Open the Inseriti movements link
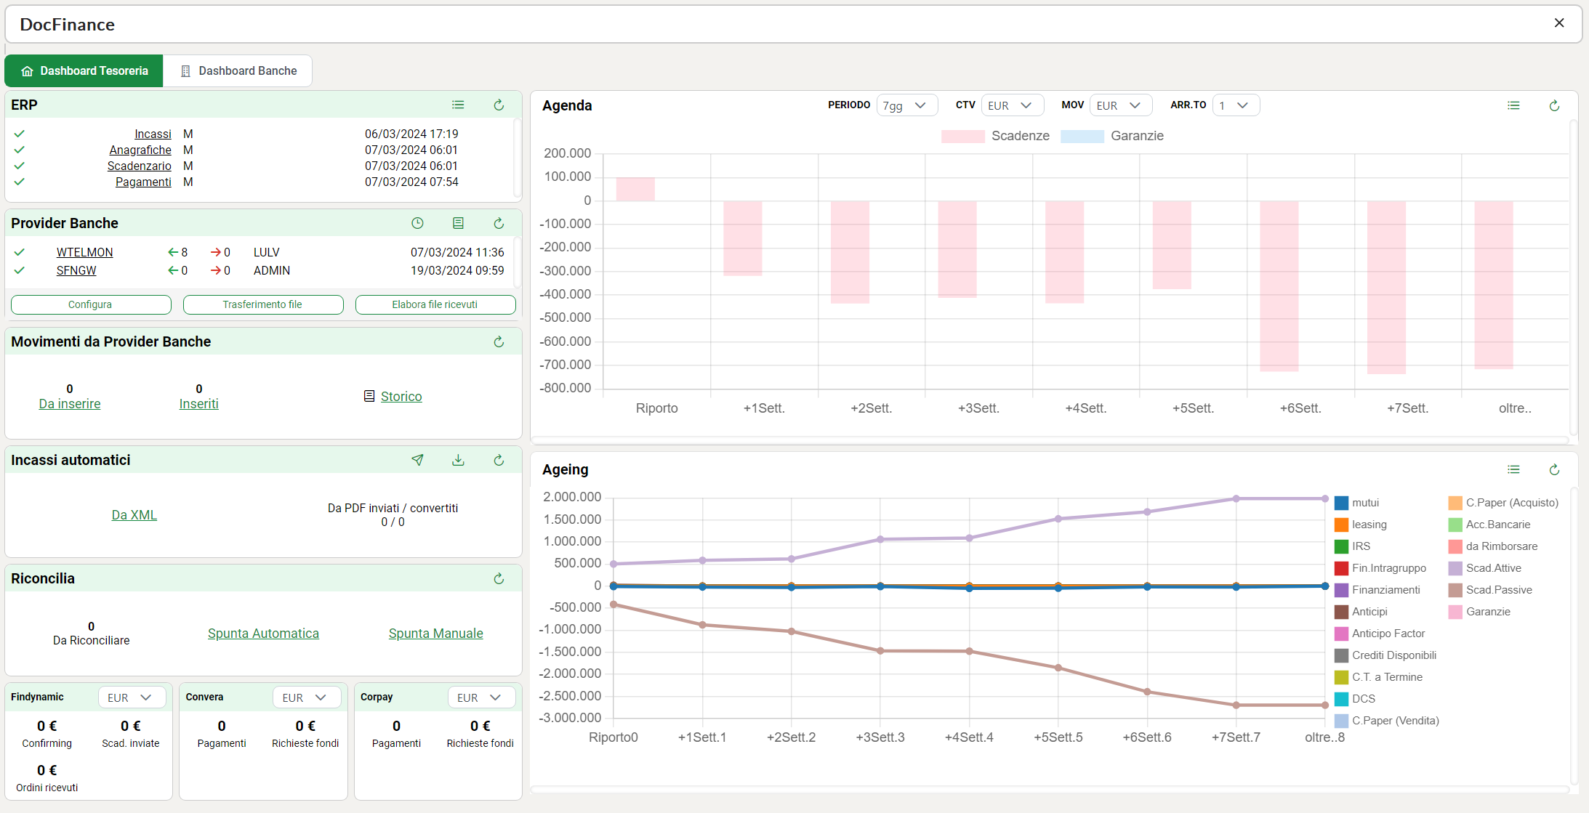The width and height of the screenshot is (1589, 813). tap(198, 404)
